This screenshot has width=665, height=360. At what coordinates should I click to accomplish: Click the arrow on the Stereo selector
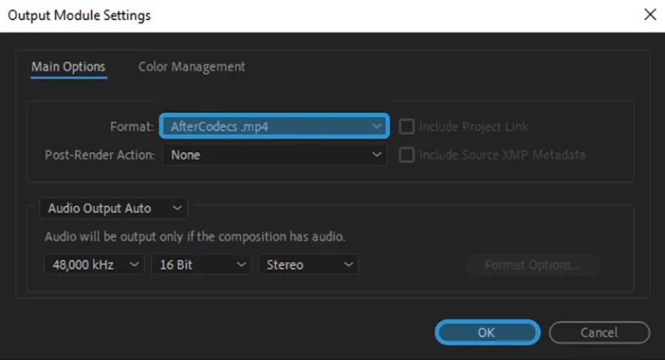coord(348,264)
